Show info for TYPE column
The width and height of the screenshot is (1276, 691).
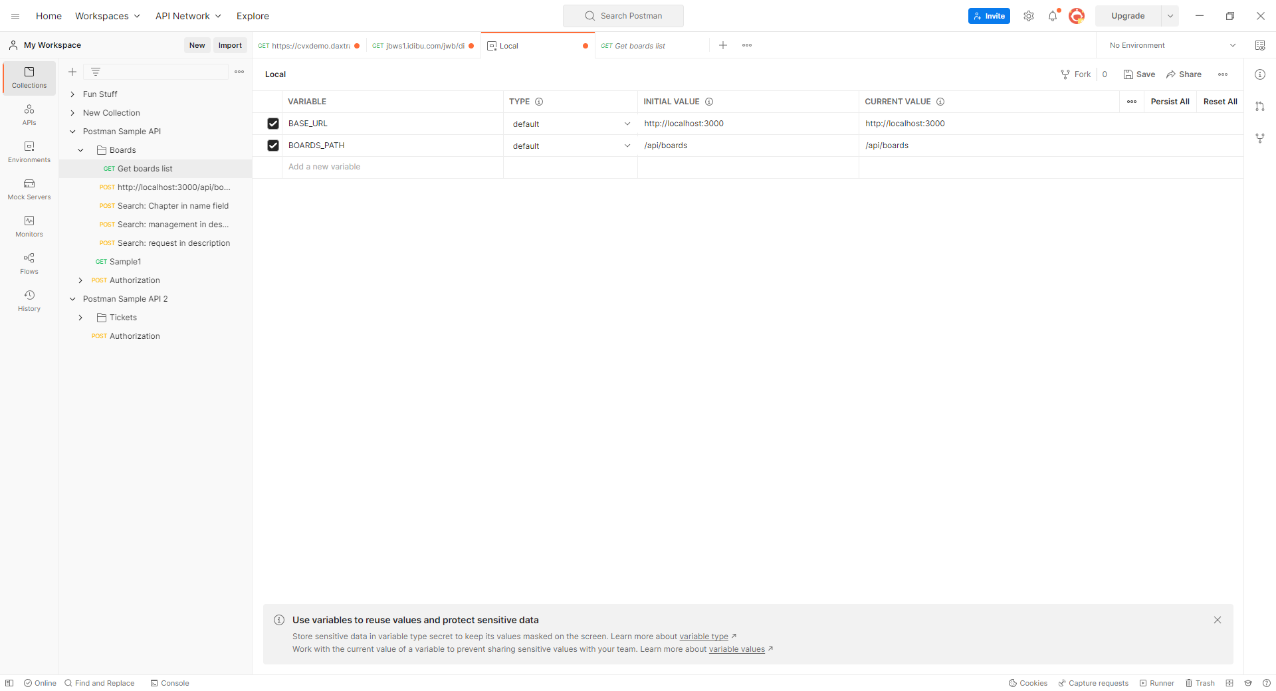539,102
